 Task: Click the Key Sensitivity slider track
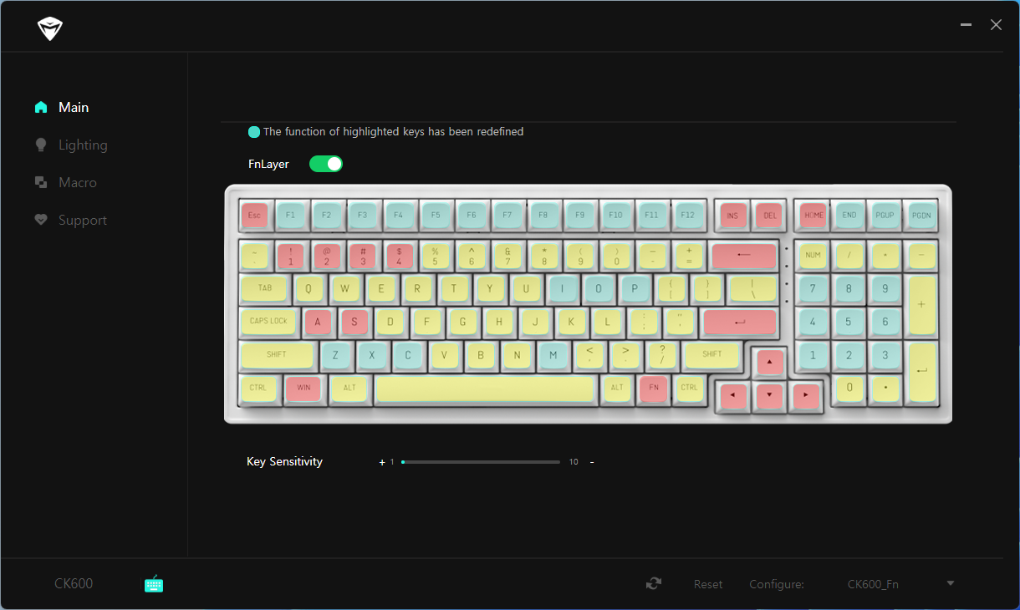481,461
